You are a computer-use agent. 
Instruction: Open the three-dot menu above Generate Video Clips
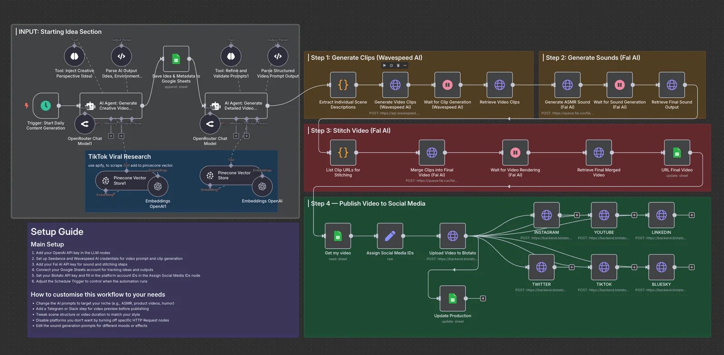405,65
